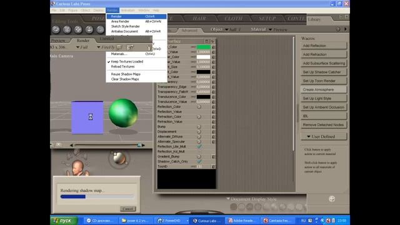
Task: Click the Transparency_Falloff value field
Action: coord(203,92)
